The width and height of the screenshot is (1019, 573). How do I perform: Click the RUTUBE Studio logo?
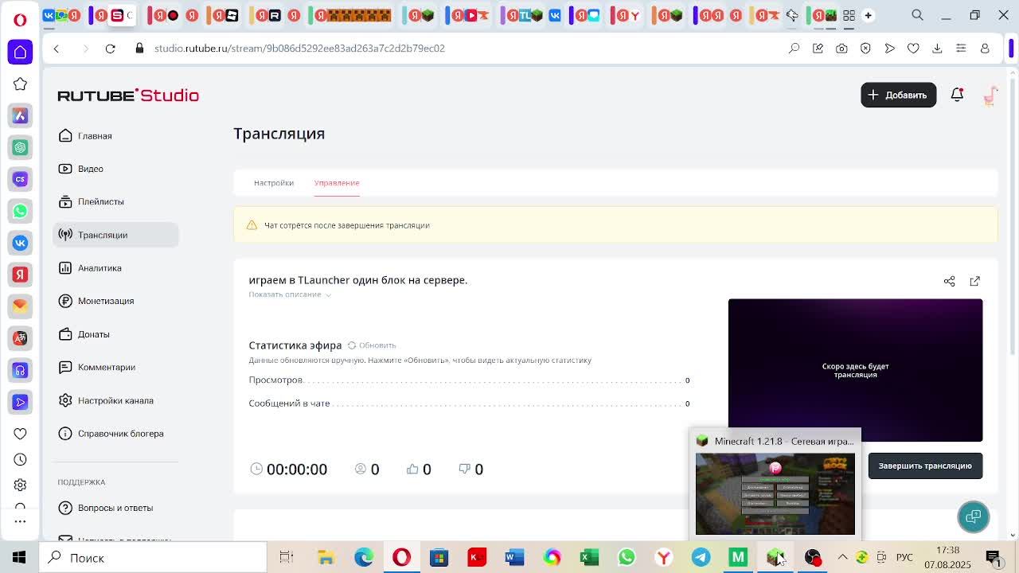[x=128, y=95]
